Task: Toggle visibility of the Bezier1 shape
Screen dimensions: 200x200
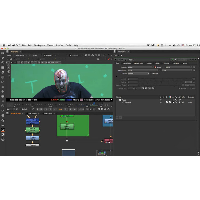Action: [x=161, y=102]
